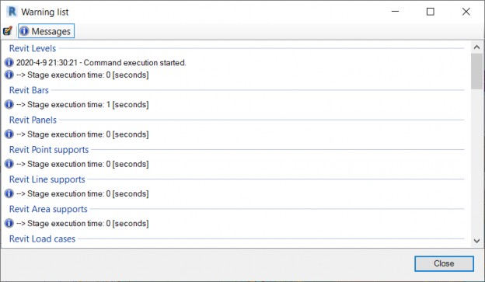Image resolution: width=485 pixels, height=282 pixels.
Task: Click scrollbar up arrow
Action: click(x=476, y=47)
